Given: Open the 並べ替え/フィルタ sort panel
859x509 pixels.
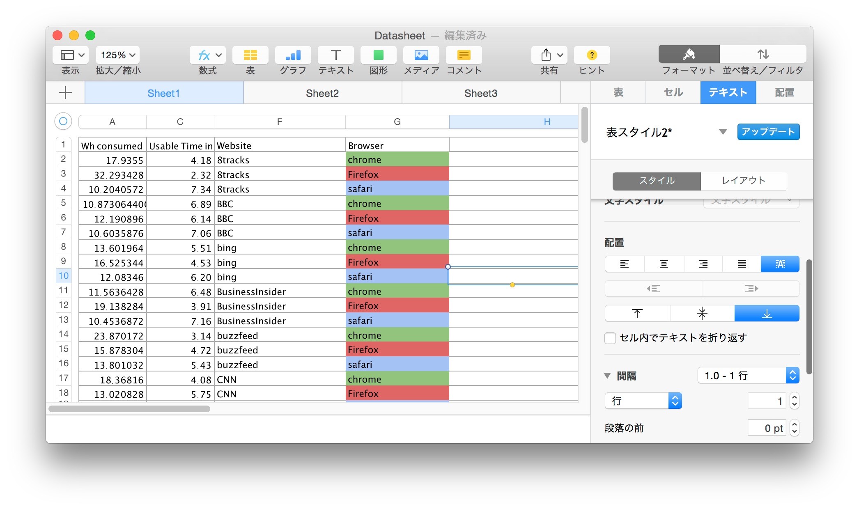Looking at the screenshot, I should coord(763,54).
